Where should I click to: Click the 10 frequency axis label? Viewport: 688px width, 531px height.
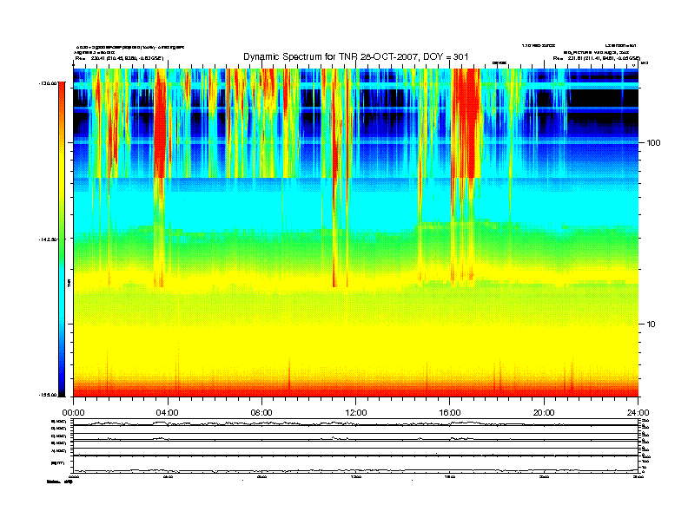pyautogui.click(x=652, y=324)
